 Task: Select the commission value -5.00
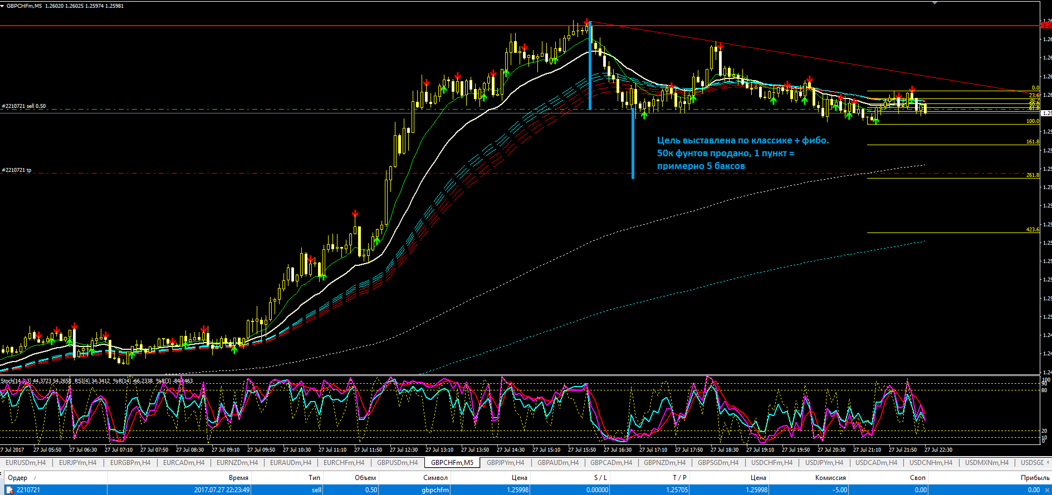click(810, 490)
